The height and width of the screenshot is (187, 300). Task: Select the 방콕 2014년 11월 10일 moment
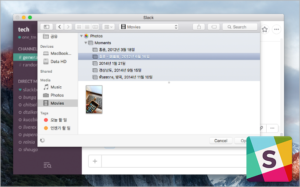[x=169, y=77]
